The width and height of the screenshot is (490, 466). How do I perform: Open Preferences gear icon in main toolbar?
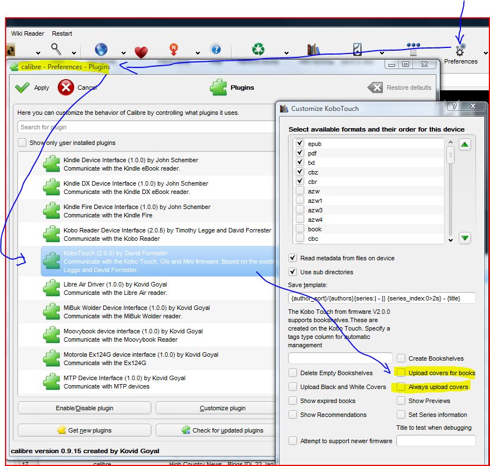(460, 50)
